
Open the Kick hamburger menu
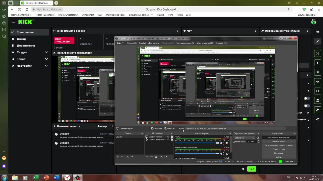coord(13,22)
